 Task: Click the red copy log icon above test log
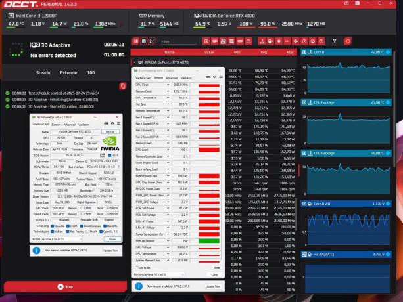click(x=122, y=86)
